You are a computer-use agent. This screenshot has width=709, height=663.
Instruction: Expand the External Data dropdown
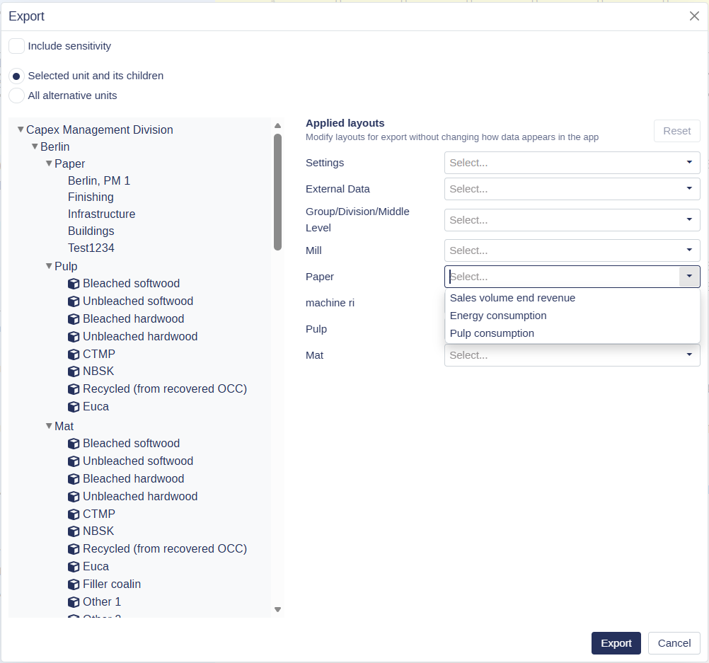(x=572, y=189)
